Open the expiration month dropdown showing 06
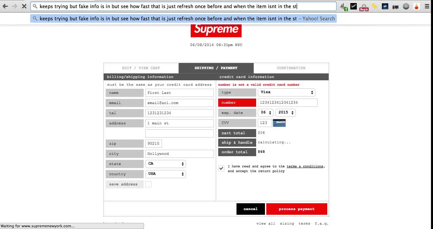 (x=266, y=112)
